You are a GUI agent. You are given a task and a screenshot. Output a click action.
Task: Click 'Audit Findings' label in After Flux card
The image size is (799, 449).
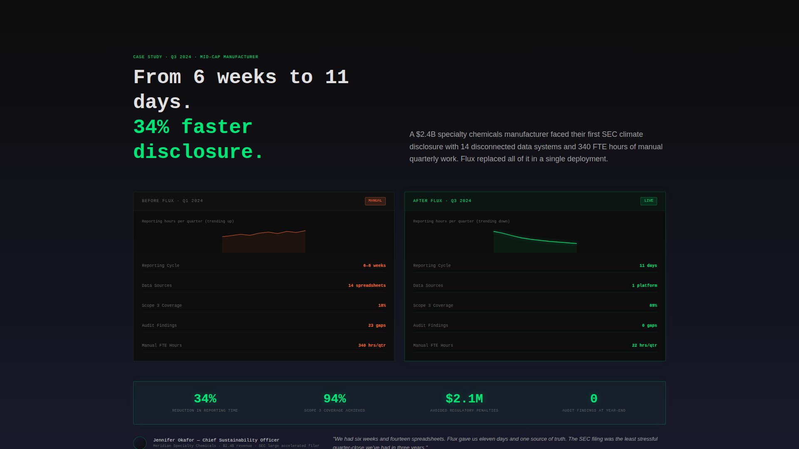(x=431, y=326)
